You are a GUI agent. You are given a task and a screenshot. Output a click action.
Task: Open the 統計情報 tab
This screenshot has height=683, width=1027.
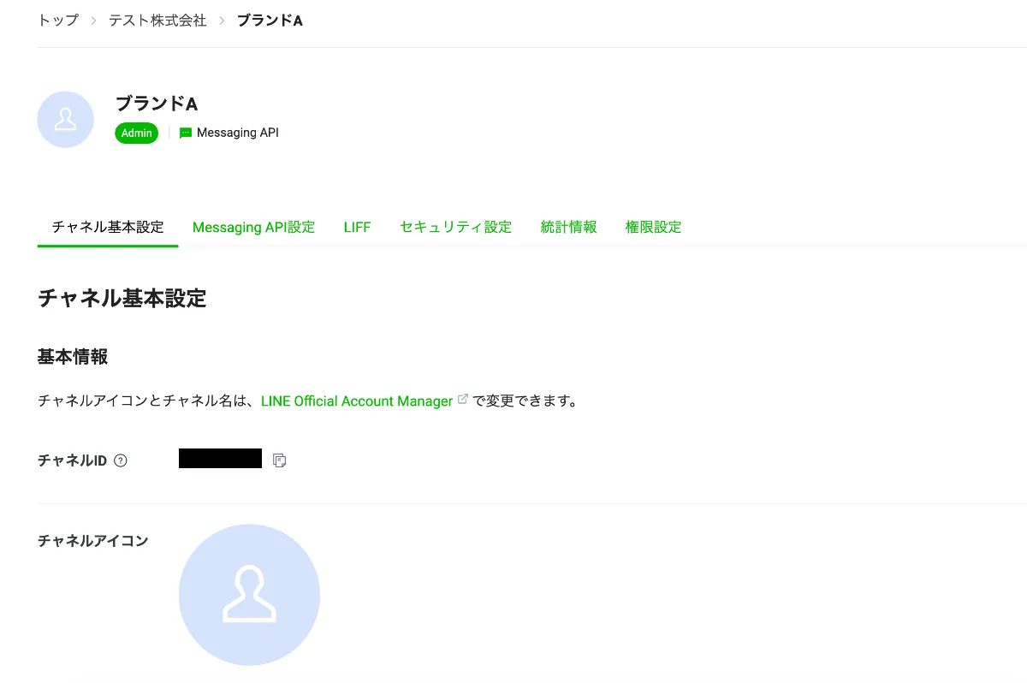coord(569,227)
